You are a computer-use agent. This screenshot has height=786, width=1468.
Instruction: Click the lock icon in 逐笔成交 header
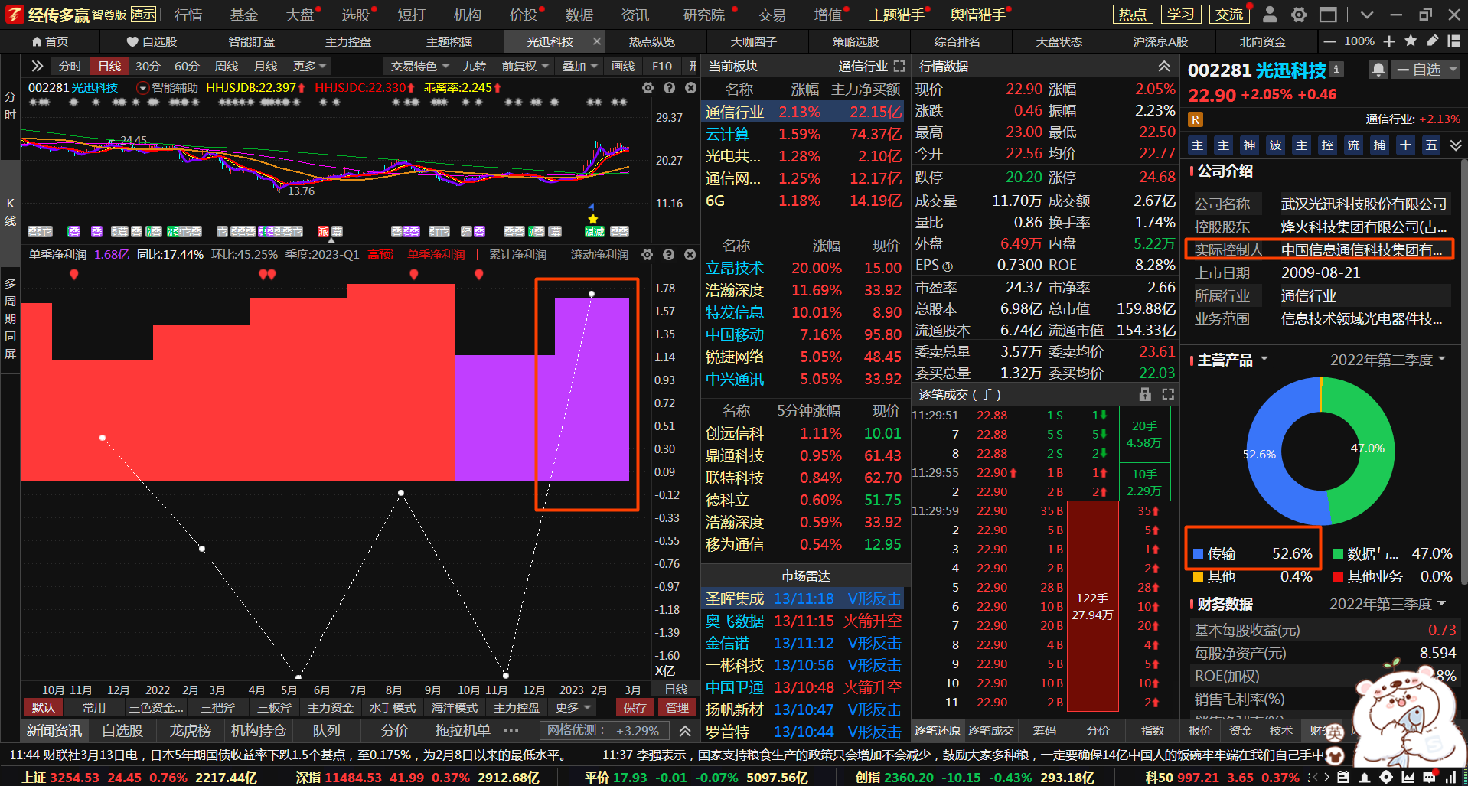[x=1145, y=394]
